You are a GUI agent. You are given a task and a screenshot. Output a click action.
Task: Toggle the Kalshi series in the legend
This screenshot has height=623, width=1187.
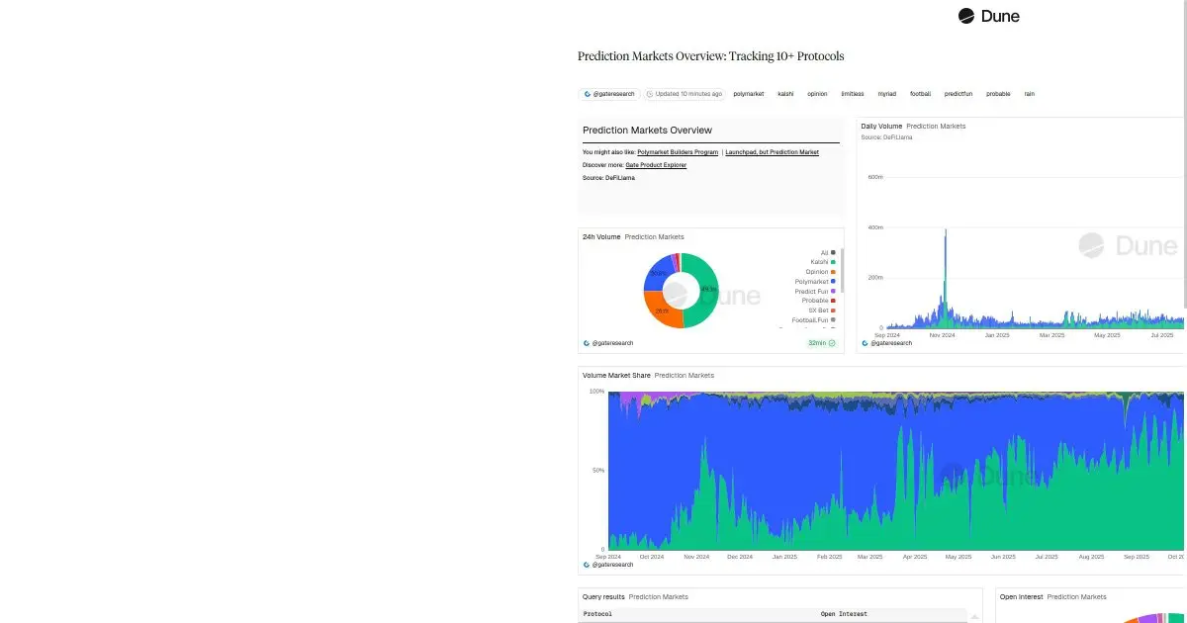click(x=823, y=262)
